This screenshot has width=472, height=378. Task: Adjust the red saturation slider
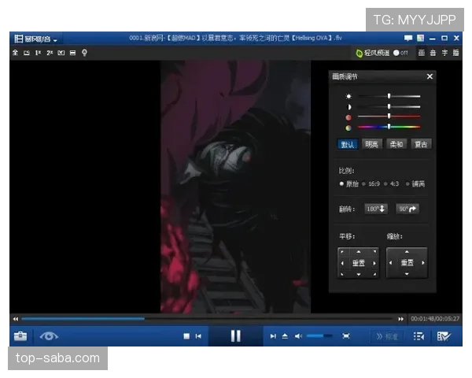[x=389, y=117]
